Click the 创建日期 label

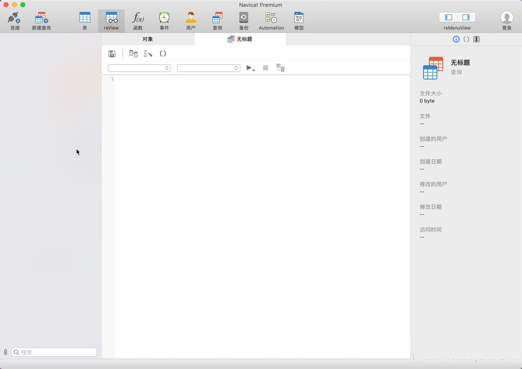coord(430,161)
